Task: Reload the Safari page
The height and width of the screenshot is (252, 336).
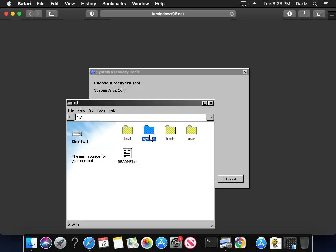Action: coord(232,14)
